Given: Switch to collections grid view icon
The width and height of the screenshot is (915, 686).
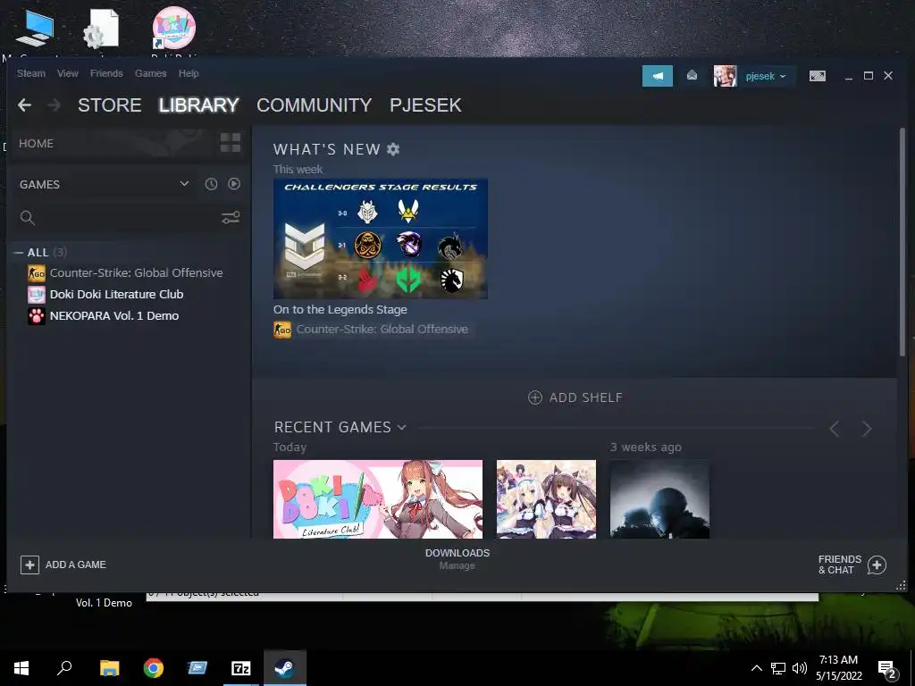Looking at the screenshot, I should coord(231,143).
